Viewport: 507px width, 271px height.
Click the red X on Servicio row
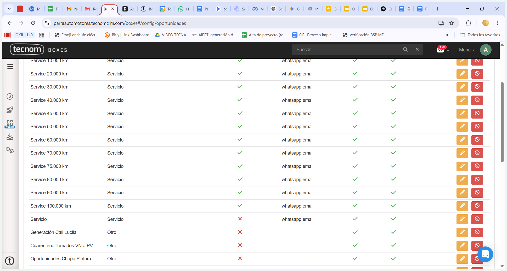pos(240,219)
